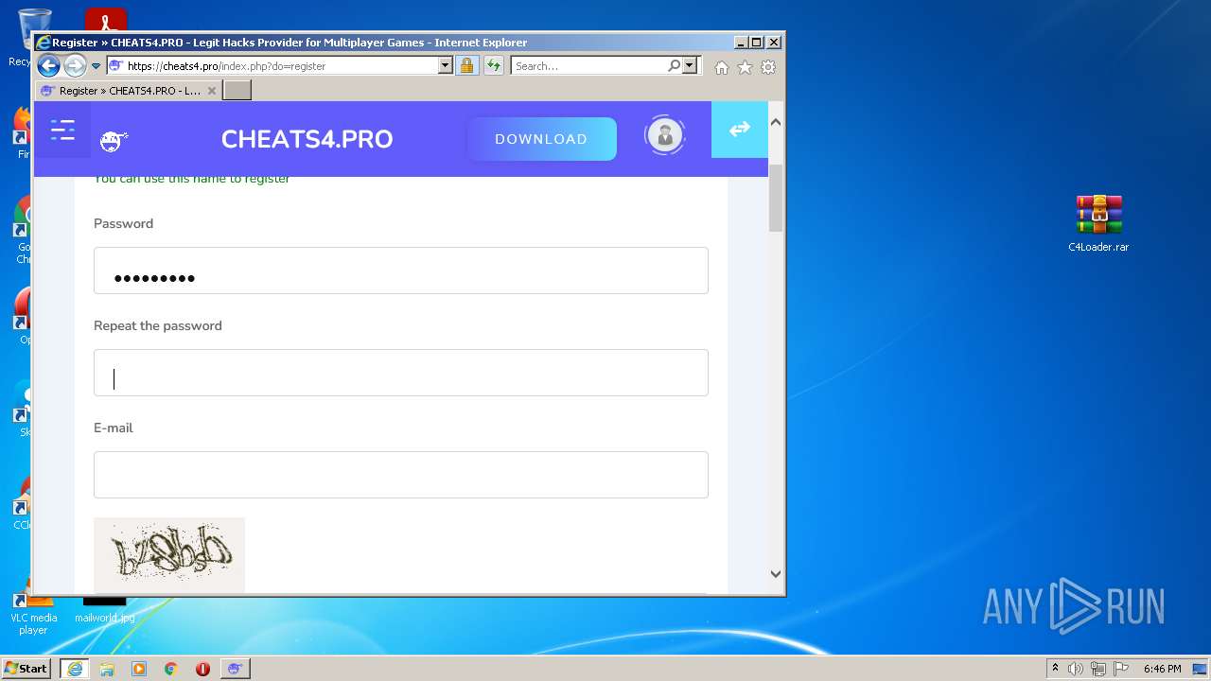
Task: Click the refresh page icon
Action: pyautogui.click(x=493, y=66)
